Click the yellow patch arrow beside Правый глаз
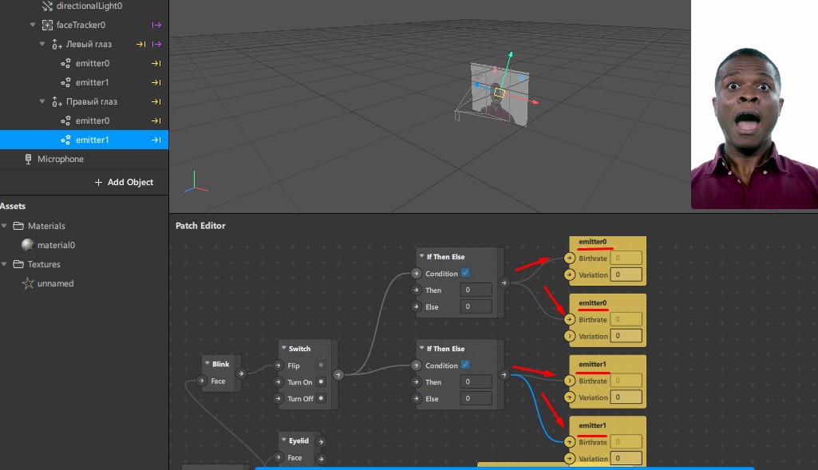818x470 pixels. tap(156, 101)
